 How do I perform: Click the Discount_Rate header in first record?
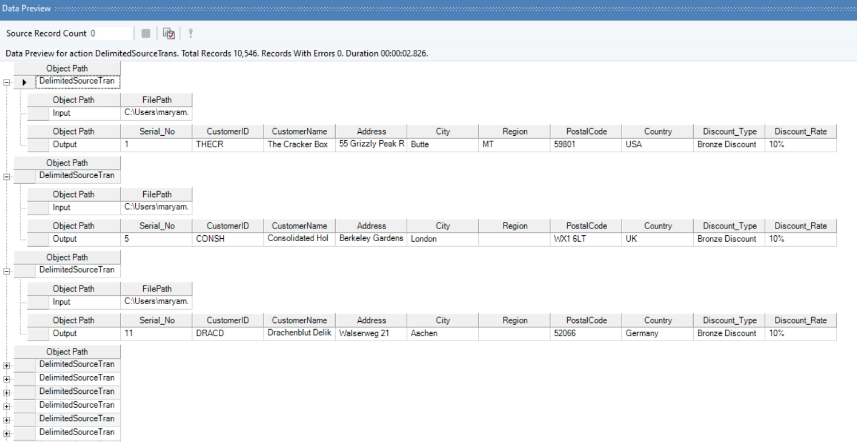(800, 131)
